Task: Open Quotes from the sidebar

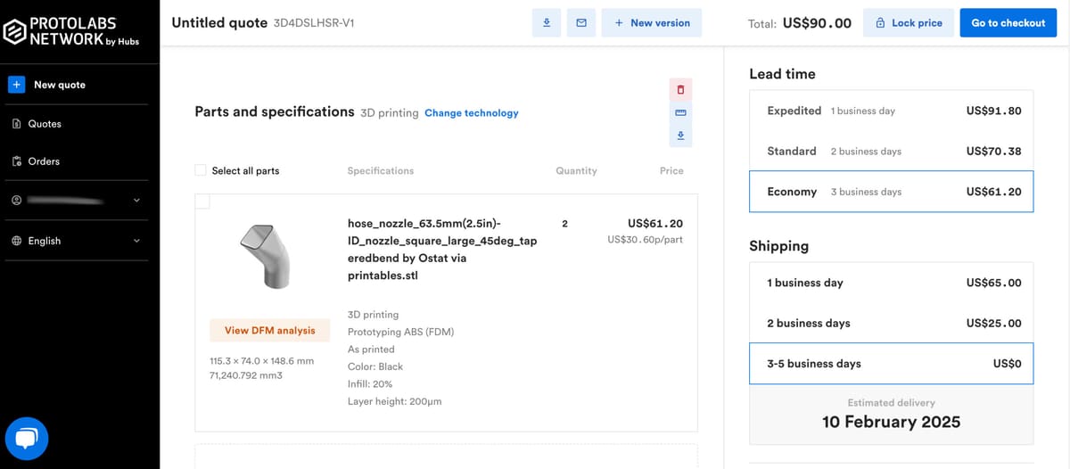Action: click(45, 124)
